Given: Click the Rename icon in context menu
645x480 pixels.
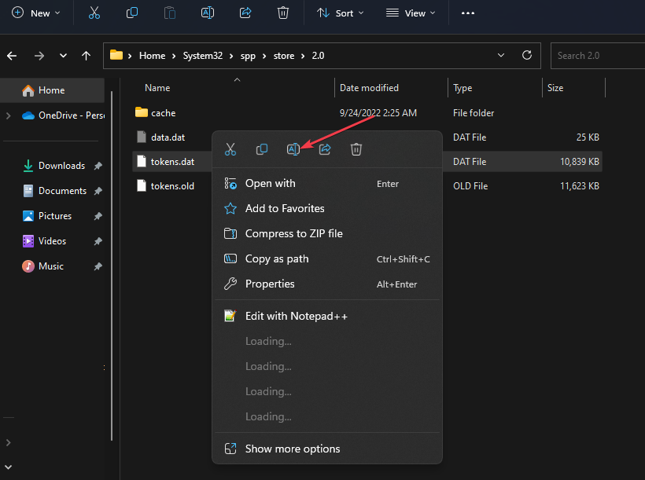Looking at the screenshot, I should click(x=293, y=149).
